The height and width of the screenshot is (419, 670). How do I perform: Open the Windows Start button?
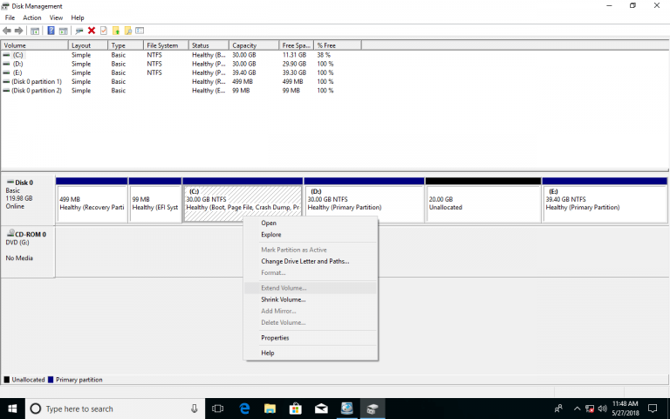[12, 409]
